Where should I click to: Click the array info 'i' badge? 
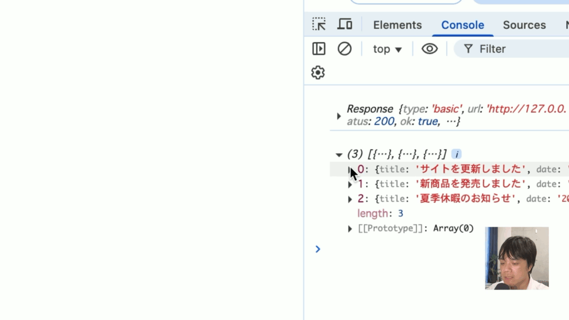pyautogui.click(x=456, y=154)
